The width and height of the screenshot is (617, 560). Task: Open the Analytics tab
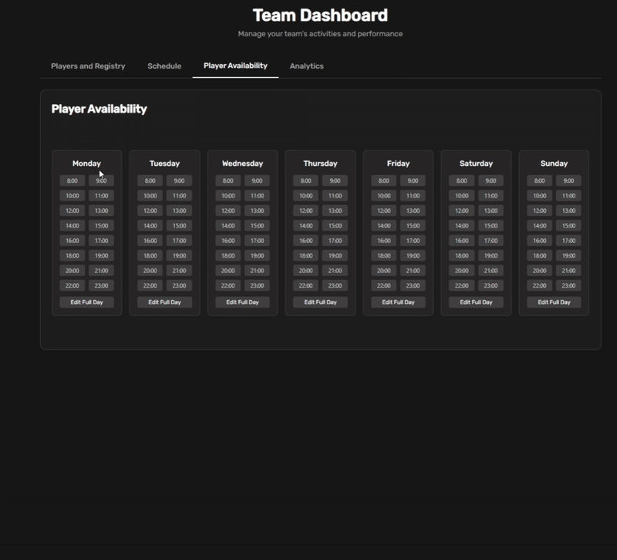click(x=306, y=66)
